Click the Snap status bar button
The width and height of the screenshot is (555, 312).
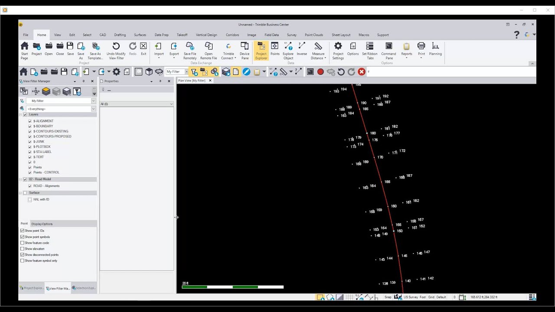(388, 297)
